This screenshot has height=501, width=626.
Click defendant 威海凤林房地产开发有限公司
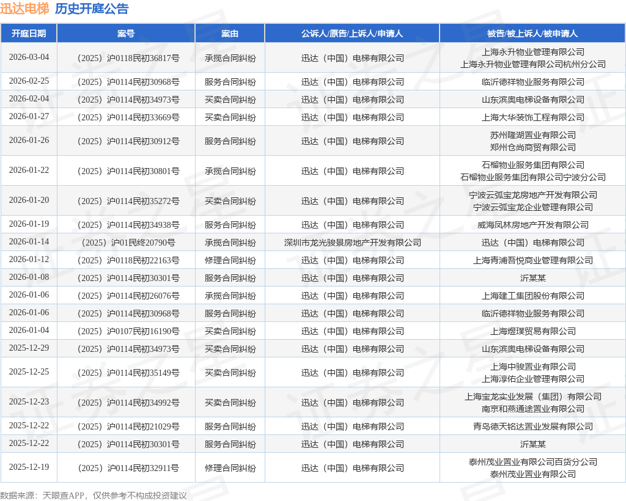(532, 225)
